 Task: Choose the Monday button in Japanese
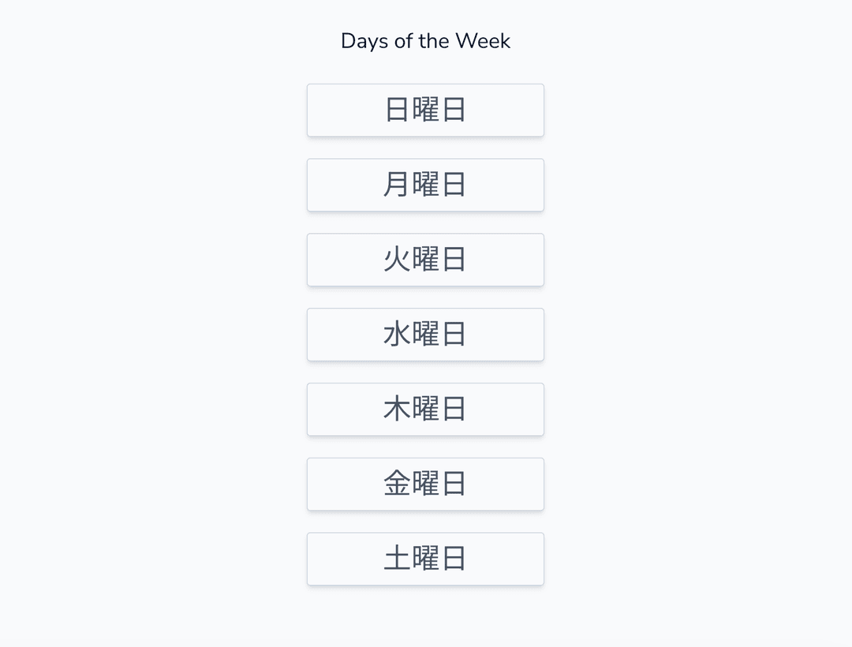coord(425,185)
